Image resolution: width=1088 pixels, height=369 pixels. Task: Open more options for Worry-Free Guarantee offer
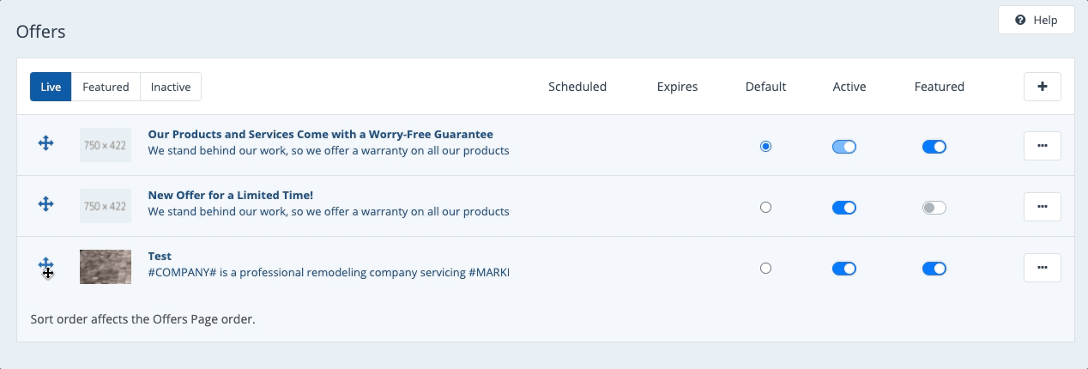[1042, 146]
